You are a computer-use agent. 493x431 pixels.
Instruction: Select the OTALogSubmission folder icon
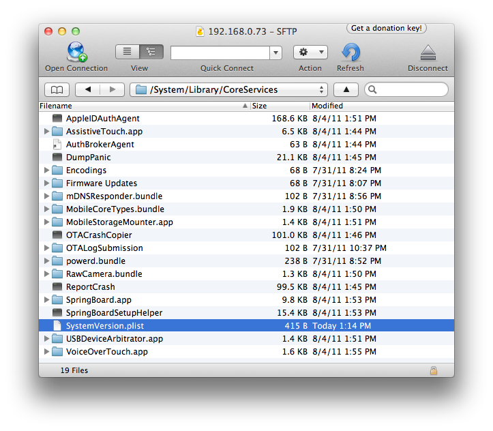point(57,248)
